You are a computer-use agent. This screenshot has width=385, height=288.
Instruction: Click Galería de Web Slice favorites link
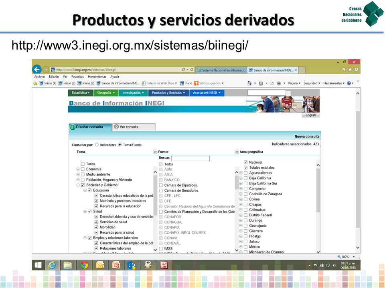(x=159, y=83)
